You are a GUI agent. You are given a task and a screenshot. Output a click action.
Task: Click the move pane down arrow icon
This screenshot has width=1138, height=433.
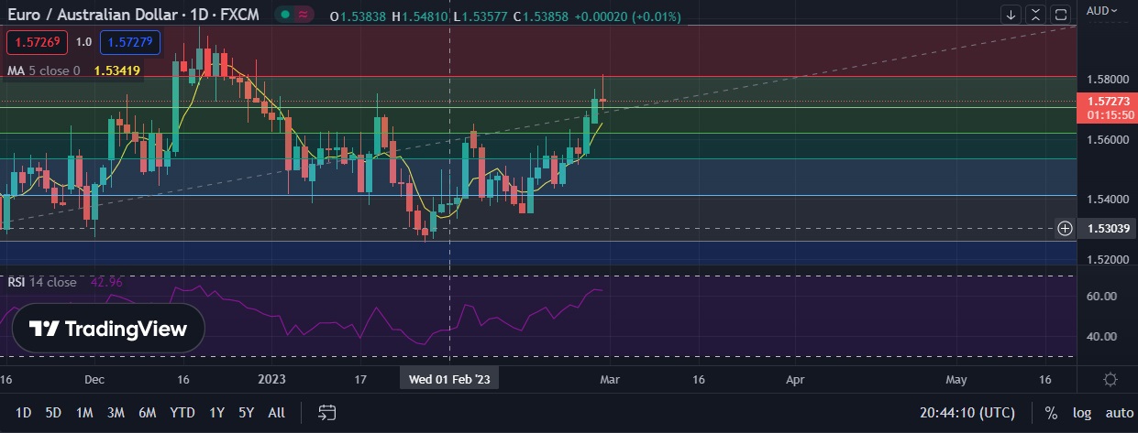pos(1011,15)
